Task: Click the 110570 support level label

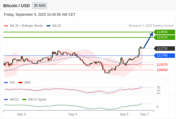Action: (x=162, y=65)
